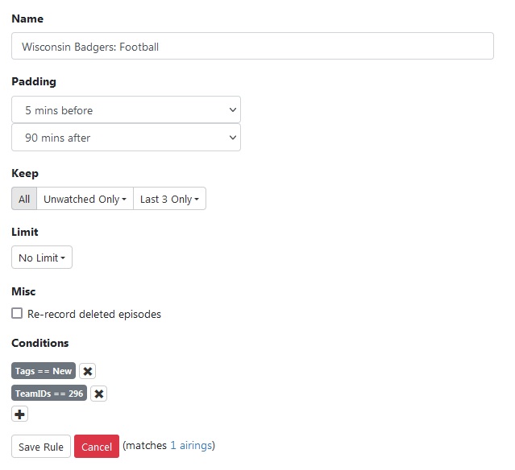Image resolution: width=515 pixels, height=470 pixels.
Task: Select the Keep All option
Action: coord(24,199)
